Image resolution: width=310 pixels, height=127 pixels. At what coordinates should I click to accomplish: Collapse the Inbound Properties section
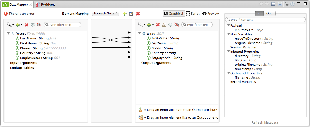(229, 52)
